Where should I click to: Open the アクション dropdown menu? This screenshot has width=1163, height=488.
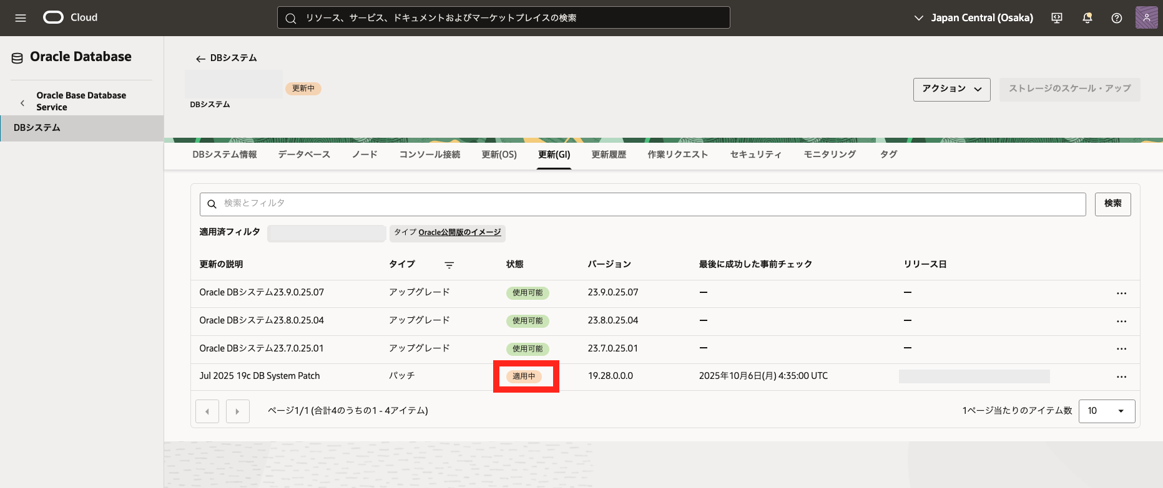(x=951, y=89)
